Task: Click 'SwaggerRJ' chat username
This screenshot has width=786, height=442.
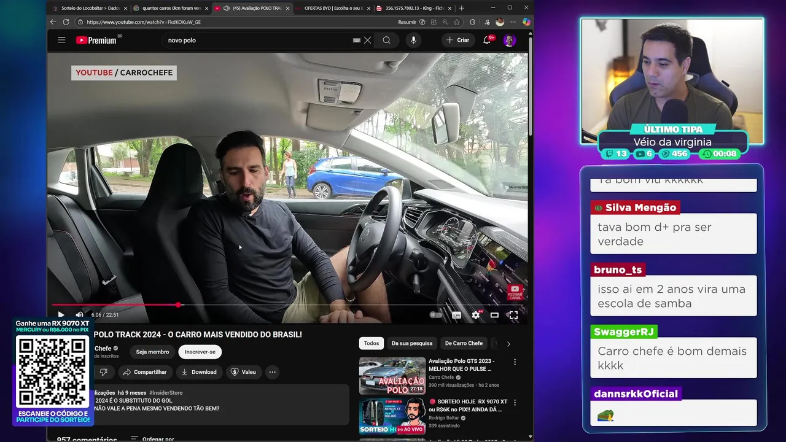Action: pyautogui.click(x=623, y=331)
